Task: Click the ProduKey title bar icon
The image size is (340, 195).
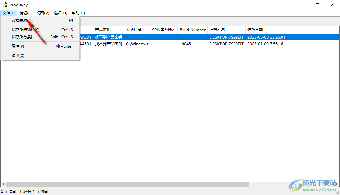Action: click(5, 5)
